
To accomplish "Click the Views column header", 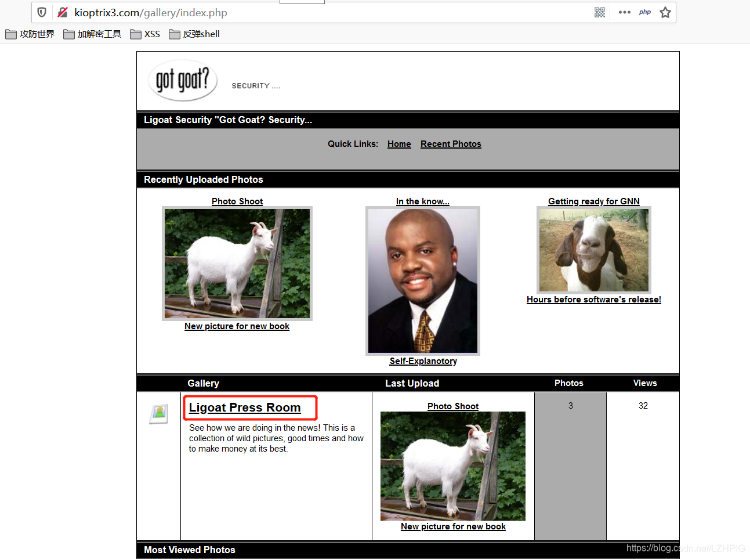I will [645, 383].
